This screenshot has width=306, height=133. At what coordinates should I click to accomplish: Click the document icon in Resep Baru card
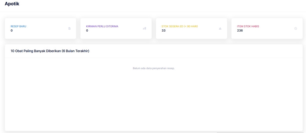[x=69, y=28]
